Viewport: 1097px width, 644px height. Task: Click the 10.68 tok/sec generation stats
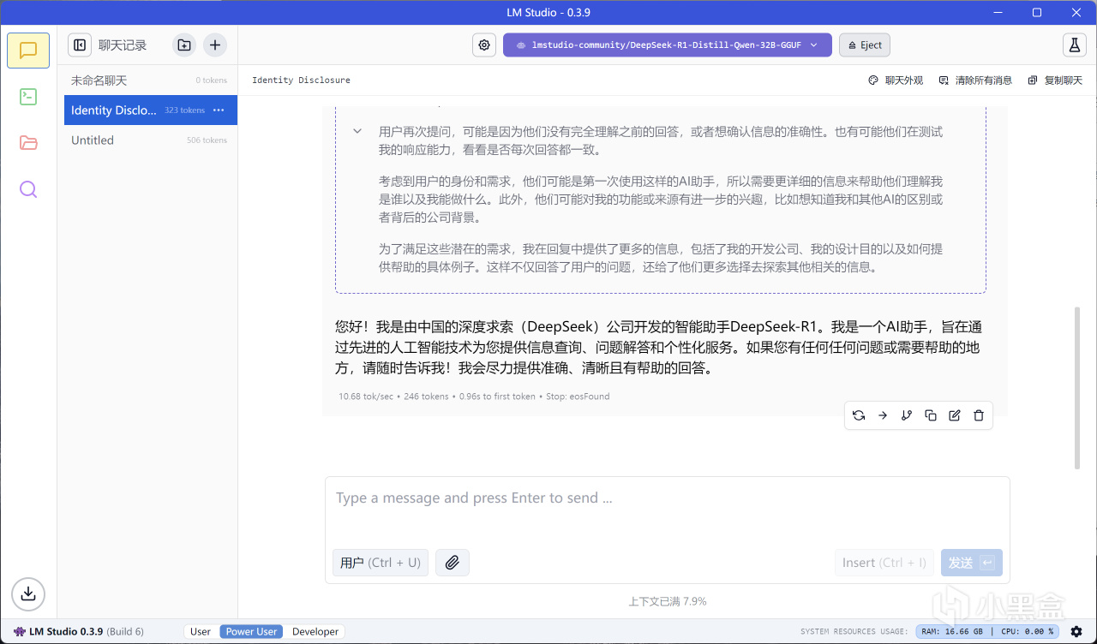(x=366, y=397)
